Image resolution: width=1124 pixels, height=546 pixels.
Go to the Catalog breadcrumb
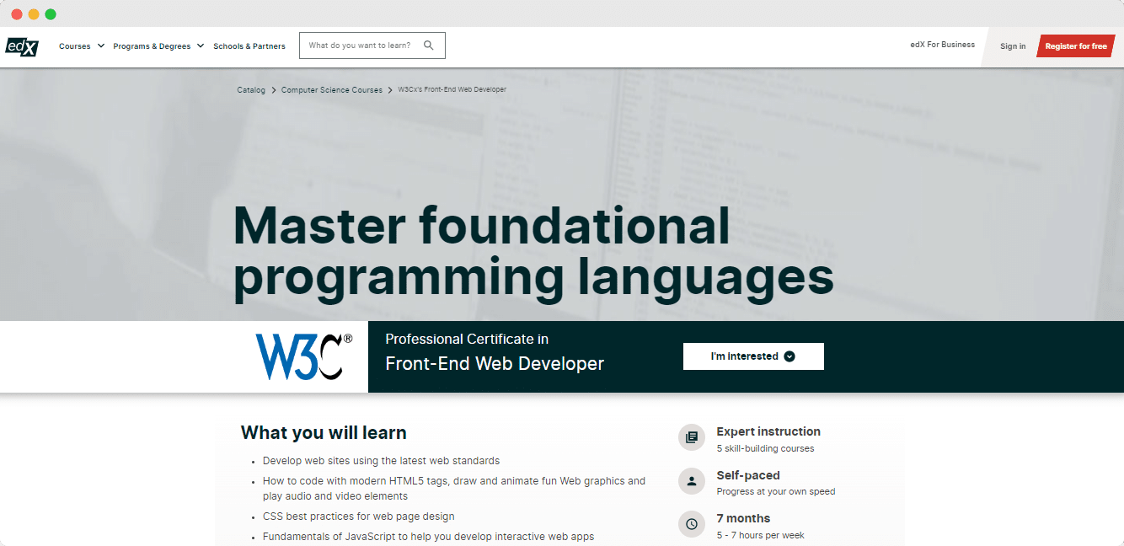(251, 90)
